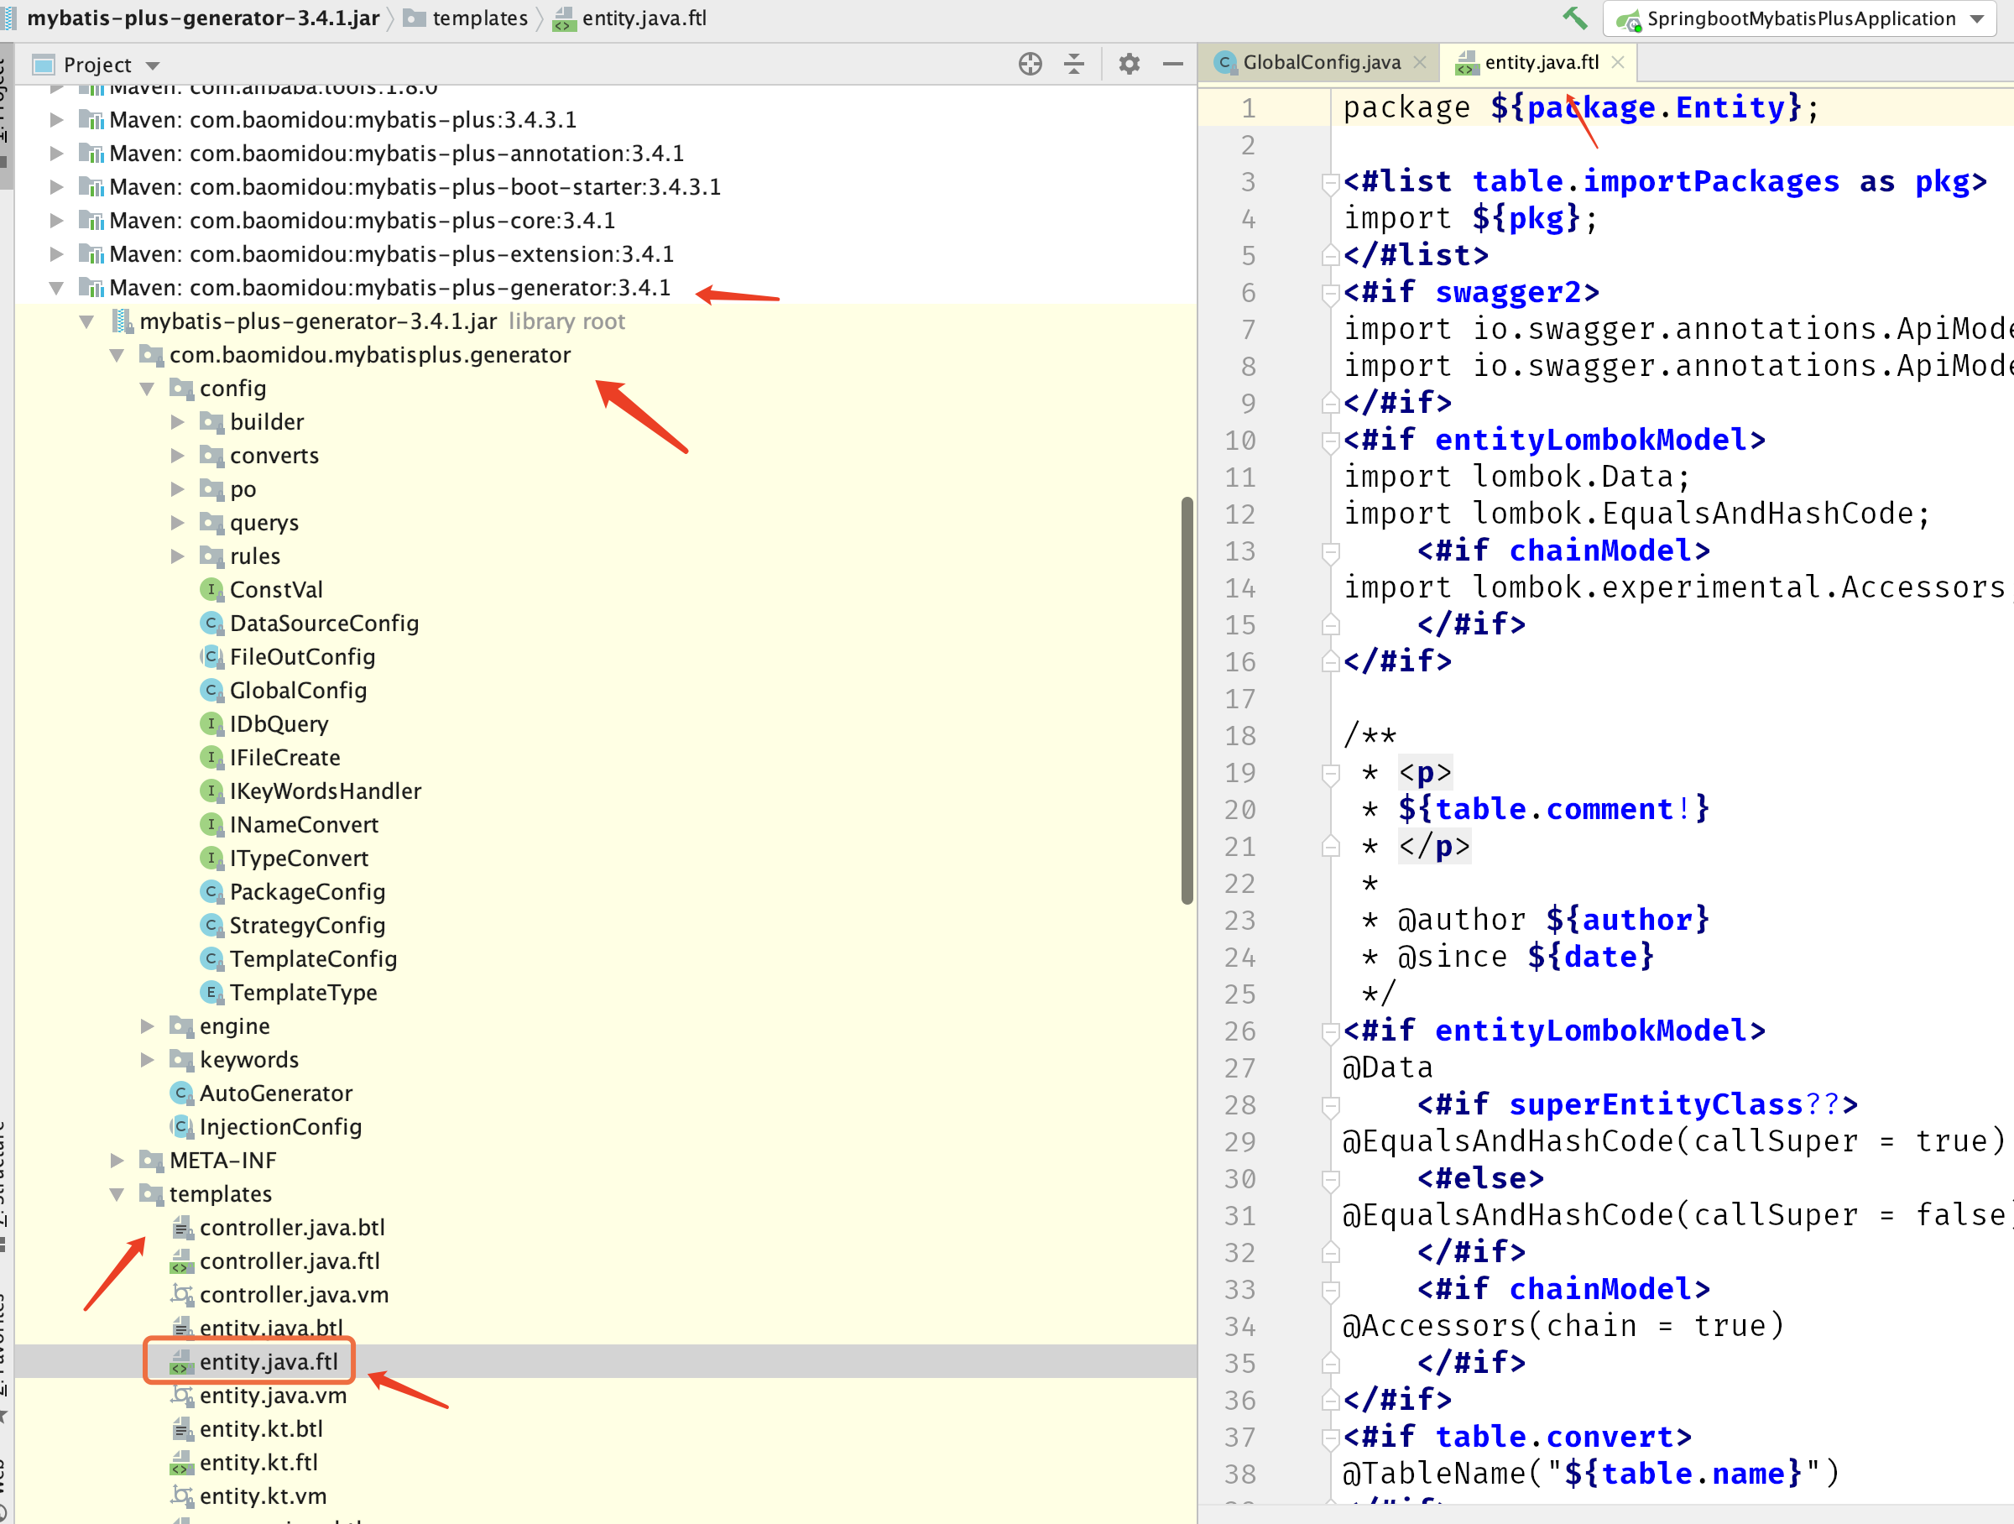The image size is (2014, 1524).
Task: Click the locate/scroll-from-source target icon
Action: tap(1030, 64)
